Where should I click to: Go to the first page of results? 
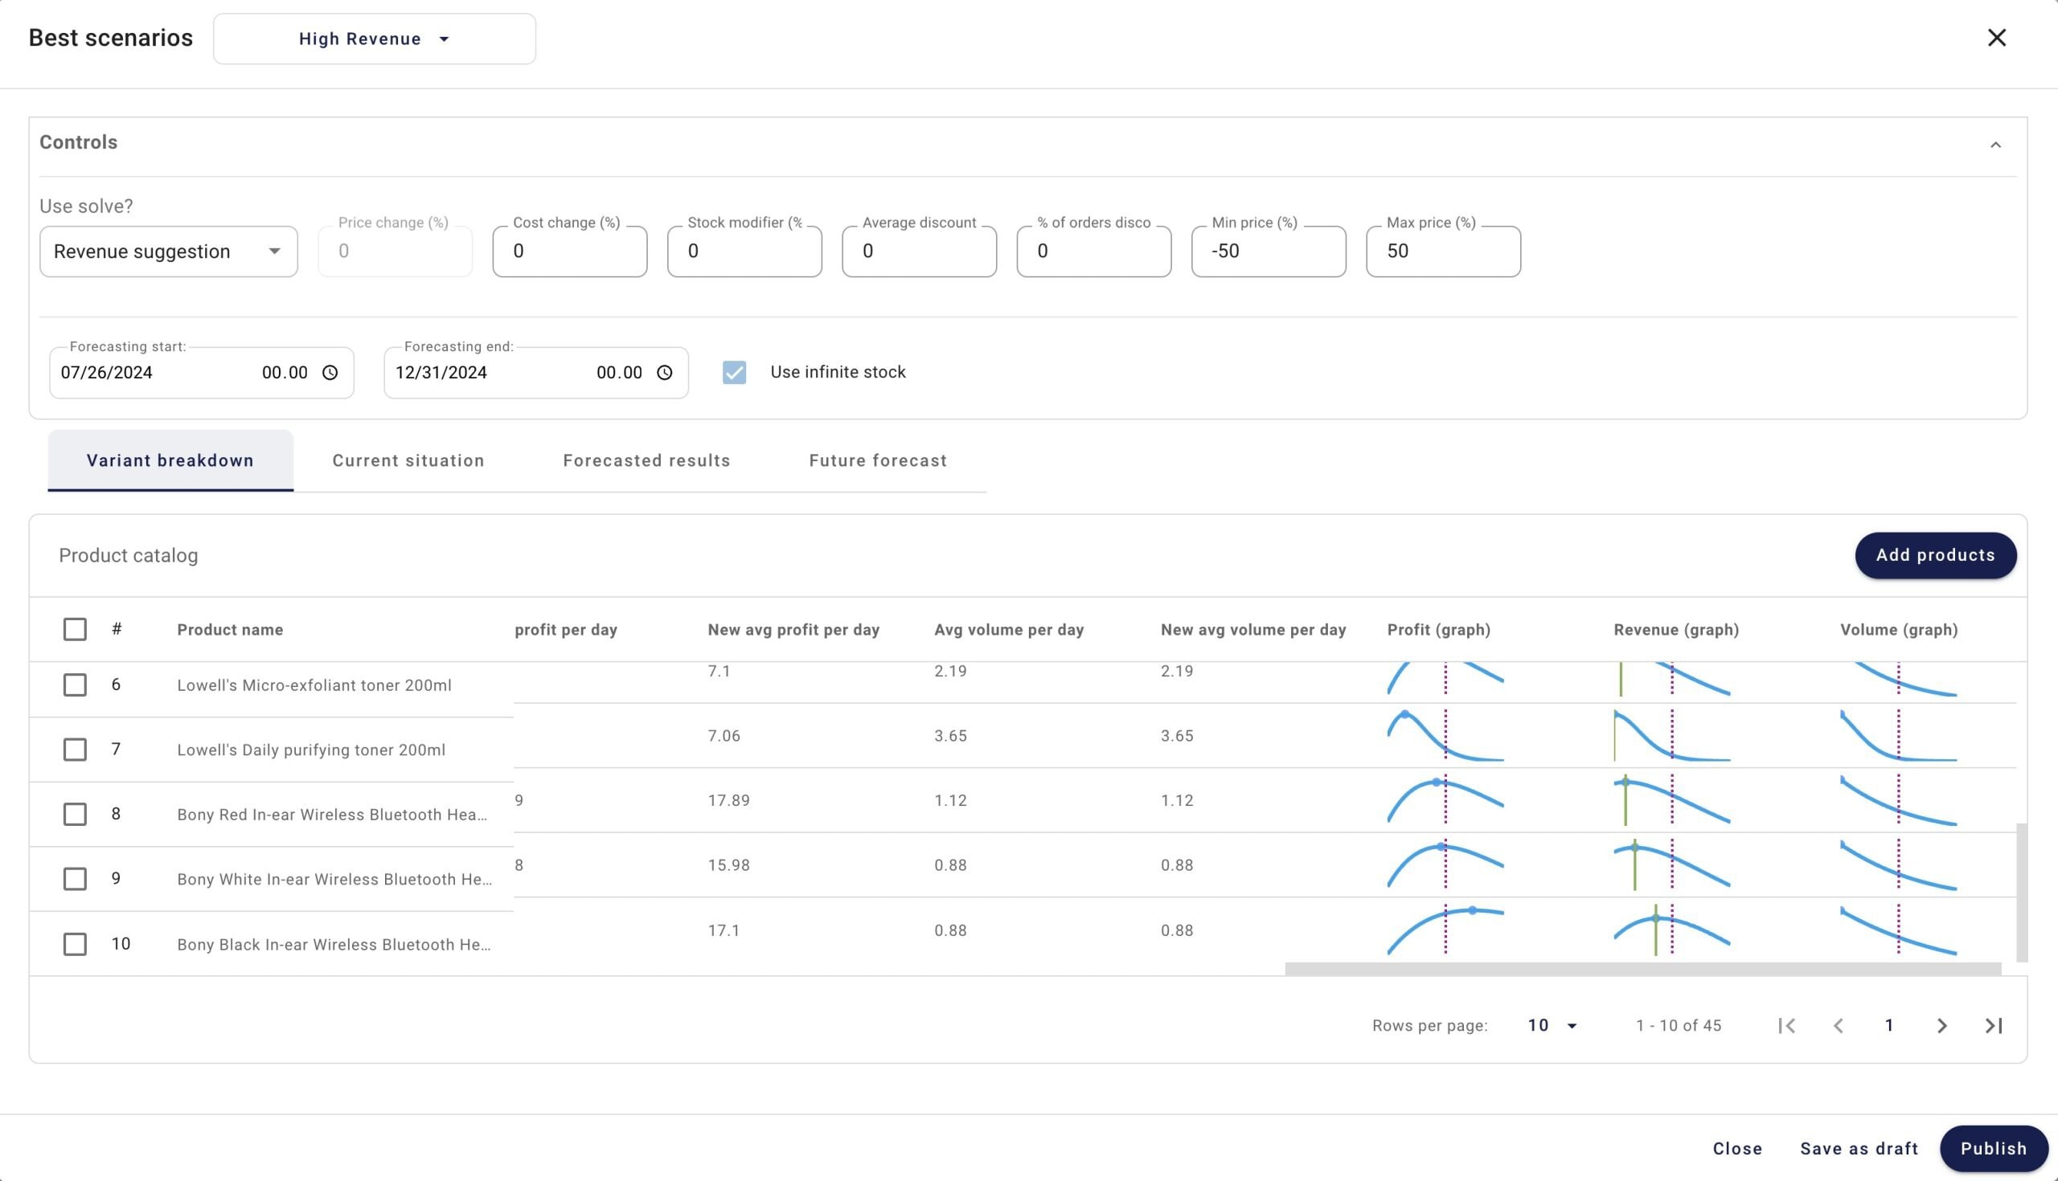click(1786, 1025)
